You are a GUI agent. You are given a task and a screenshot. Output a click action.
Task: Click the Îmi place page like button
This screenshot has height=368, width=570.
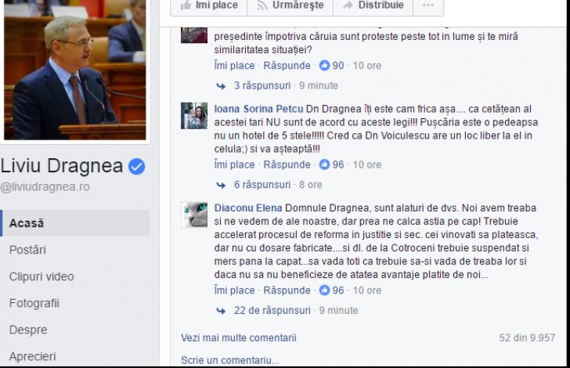209,5
